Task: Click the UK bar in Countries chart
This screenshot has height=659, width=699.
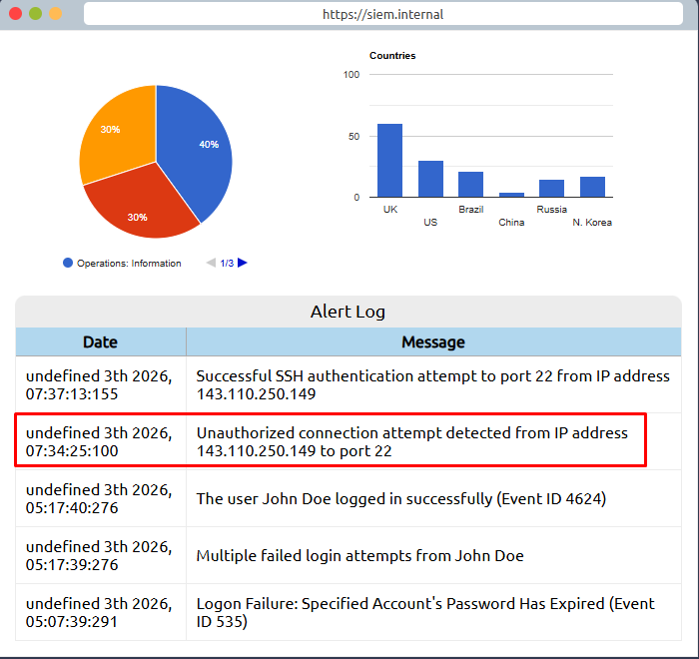Action: click(389, 161)
